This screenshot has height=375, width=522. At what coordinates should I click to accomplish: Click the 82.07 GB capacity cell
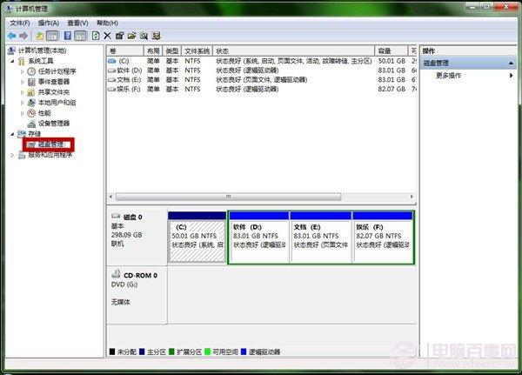coord(391,90)
